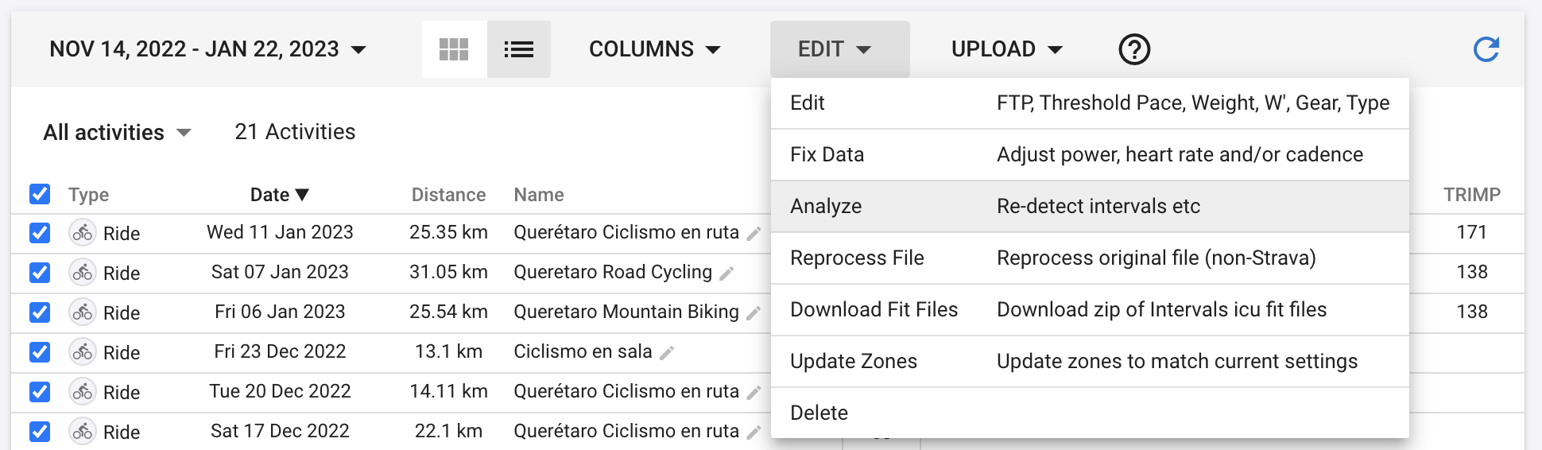This screenshot has height=450, width=1542.
Task: Open the All activities filter dropdown
Action: tap(117, 132)
